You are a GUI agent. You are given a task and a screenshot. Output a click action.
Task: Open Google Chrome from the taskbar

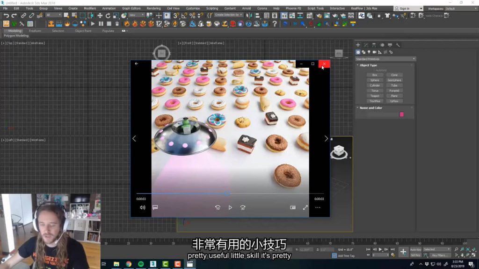tap(129, 264)
